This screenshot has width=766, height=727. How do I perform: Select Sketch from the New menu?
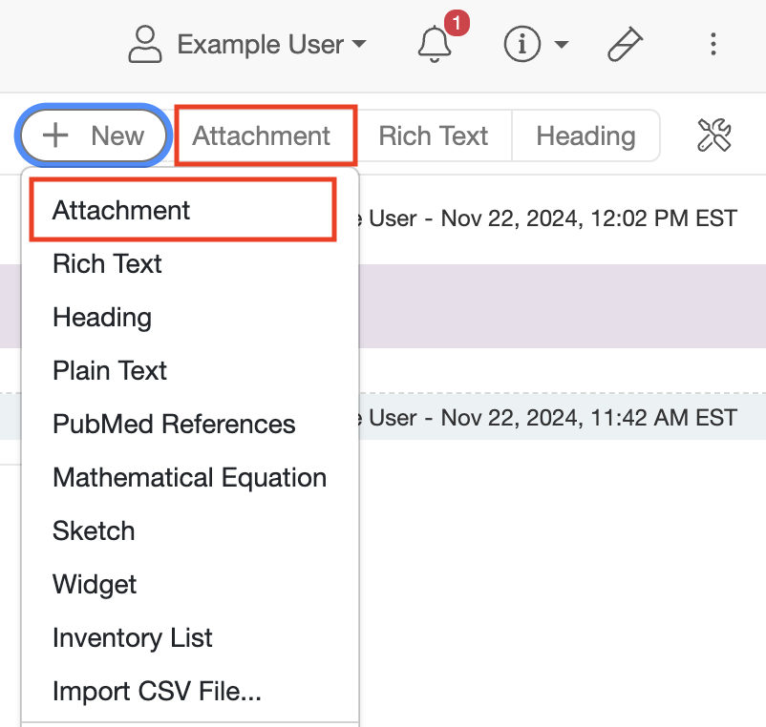point(94,530)
